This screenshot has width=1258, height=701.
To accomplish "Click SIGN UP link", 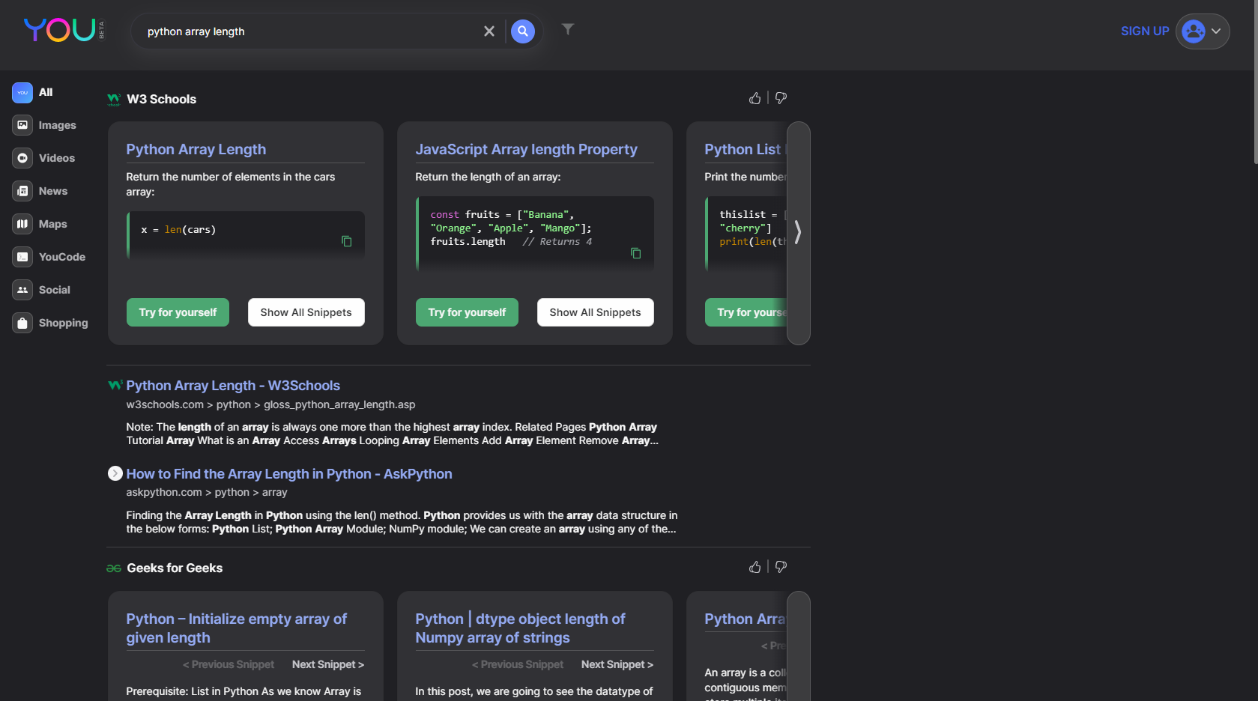I will pos(1145,31).
